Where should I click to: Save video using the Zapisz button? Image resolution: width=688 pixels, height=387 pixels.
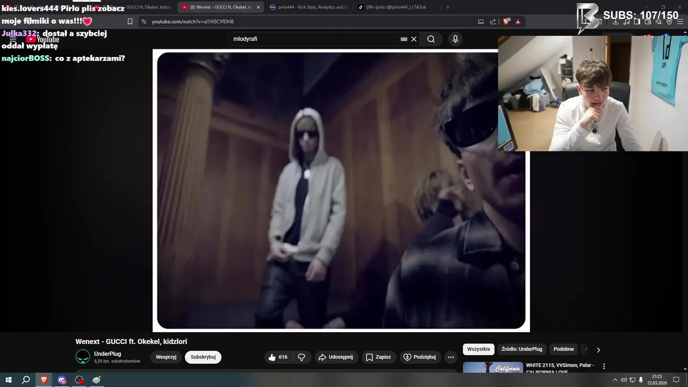coord(378,357)
